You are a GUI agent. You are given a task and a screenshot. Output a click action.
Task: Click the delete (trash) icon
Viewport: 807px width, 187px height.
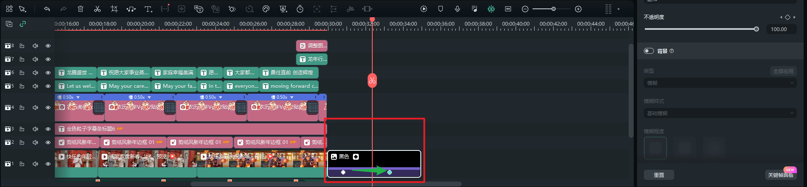point(81,9)
